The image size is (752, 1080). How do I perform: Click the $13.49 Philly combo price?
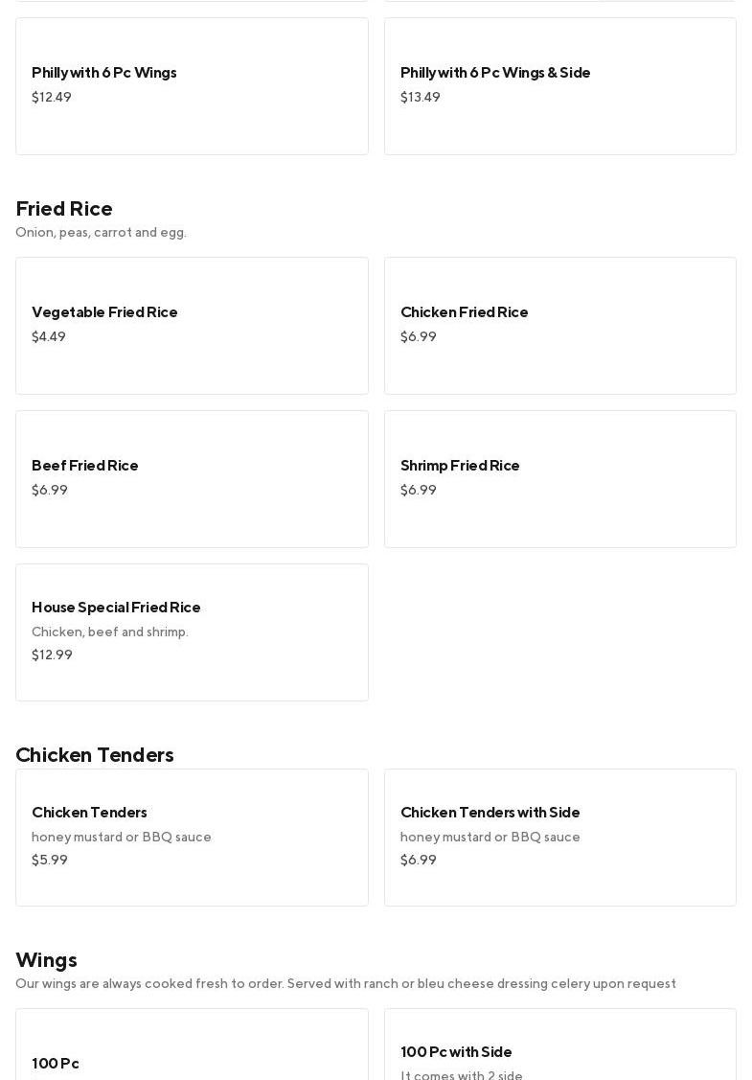click(x=421, y=97)
